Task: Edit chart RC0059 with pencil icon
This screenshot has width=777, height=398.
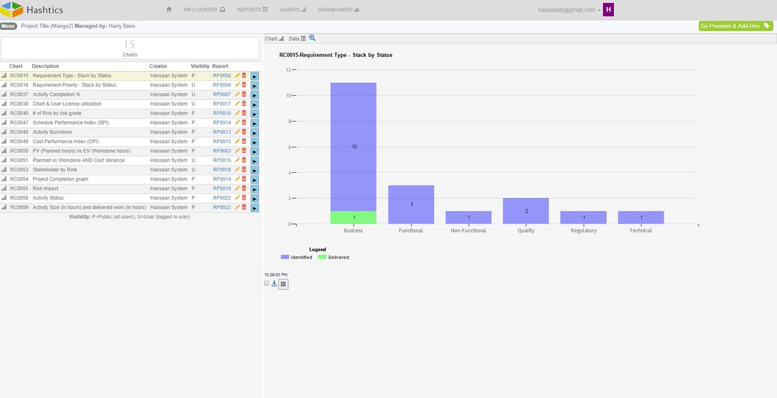Action: (237, 207)
